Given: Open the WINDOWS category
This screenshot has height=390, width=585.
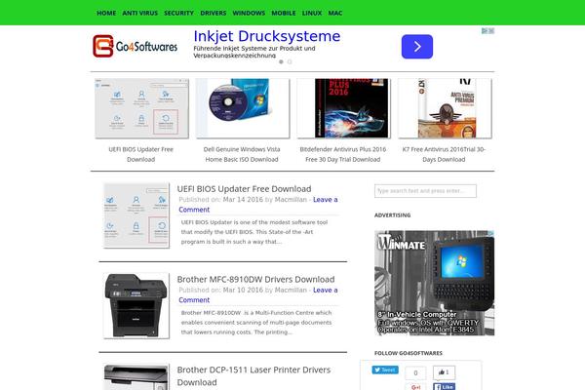Looking at the screenshot, I should pos(249,13).
